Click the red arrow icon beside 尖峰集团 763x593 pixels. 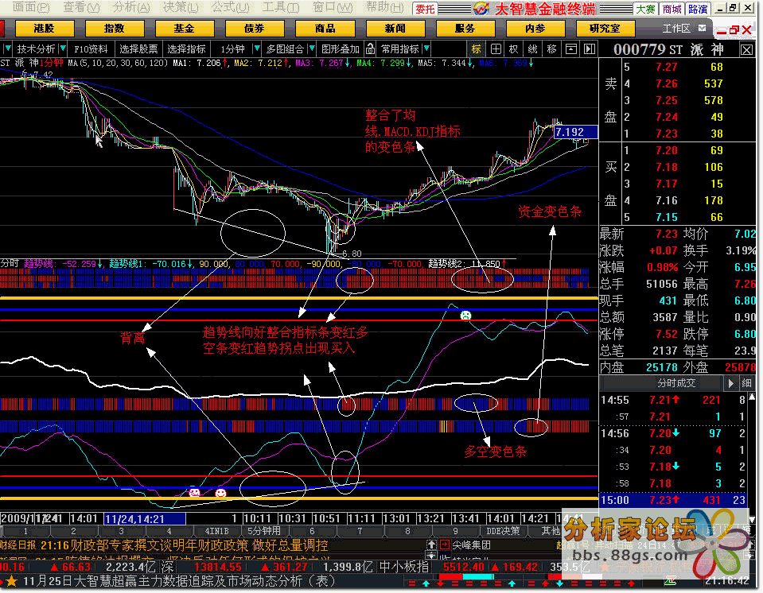pos(444,545)
